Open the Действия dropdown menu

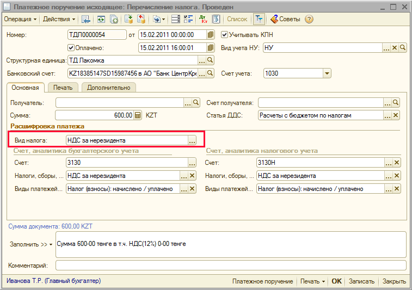click(x=59, y=19)
